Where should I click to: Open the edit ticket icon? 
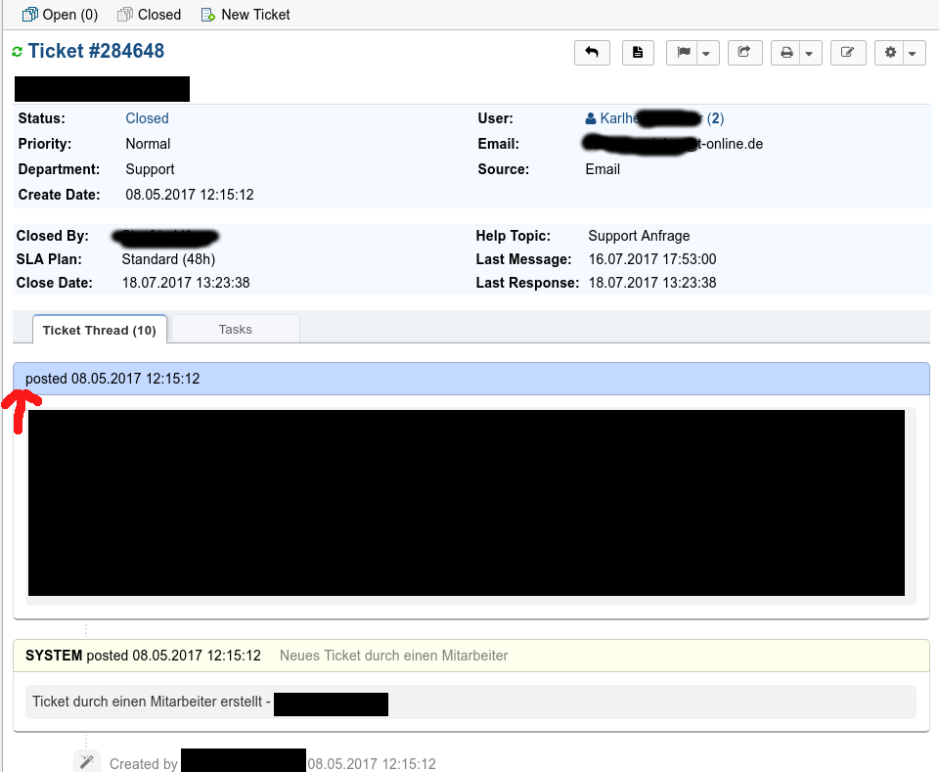tap(847, 52)
